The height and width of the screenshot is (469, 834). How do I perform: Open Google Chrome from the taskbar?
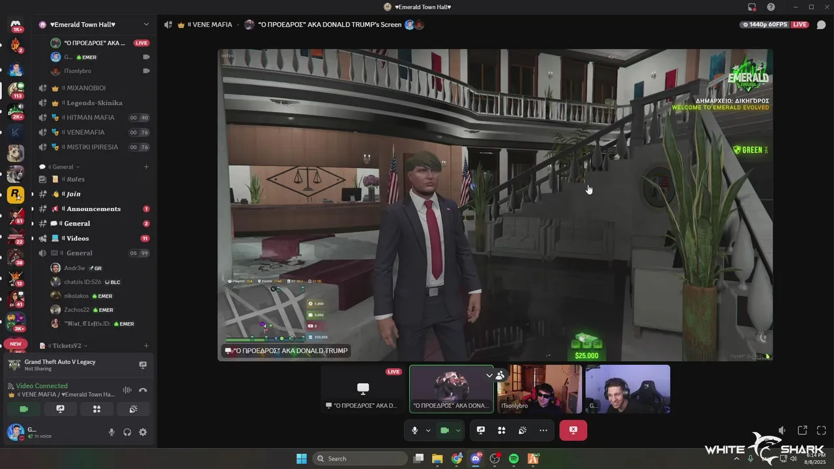[x=457, y=459]
